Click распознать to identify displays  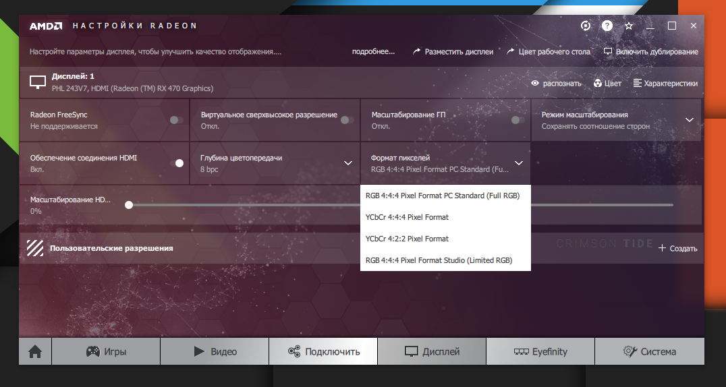pos(556,84)
